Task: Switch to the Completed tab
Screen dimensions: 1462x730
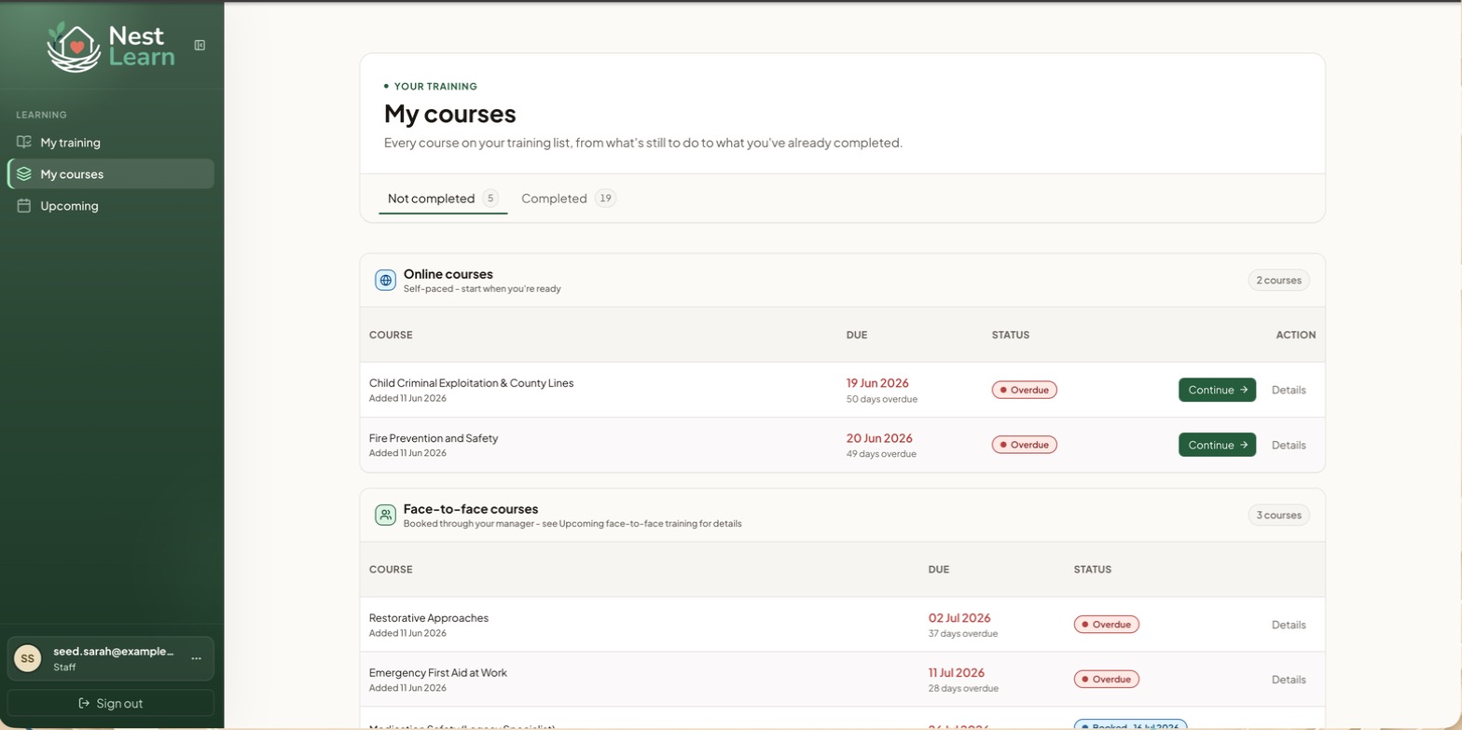Action: pyautogui.click(x=568, y=199)
